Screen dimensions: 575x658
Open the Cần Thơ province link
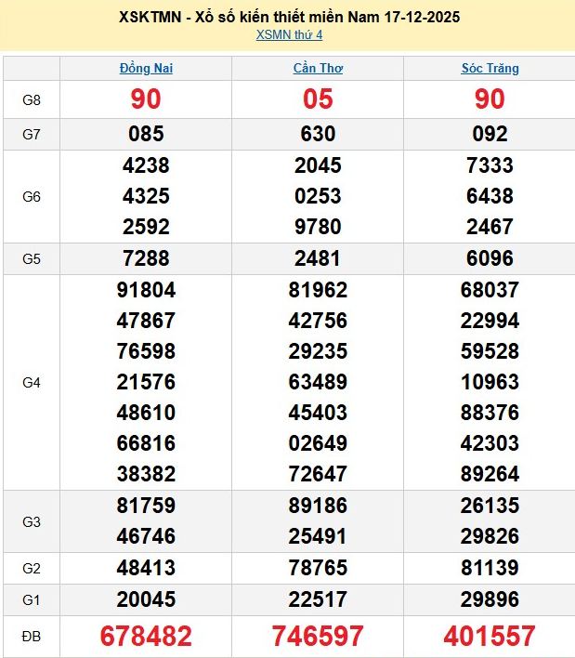pos(318,68)
